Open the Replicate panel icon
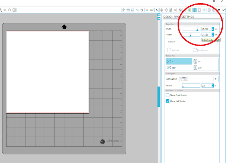Viewport: 226px width, 163px height. coord(180,10)
